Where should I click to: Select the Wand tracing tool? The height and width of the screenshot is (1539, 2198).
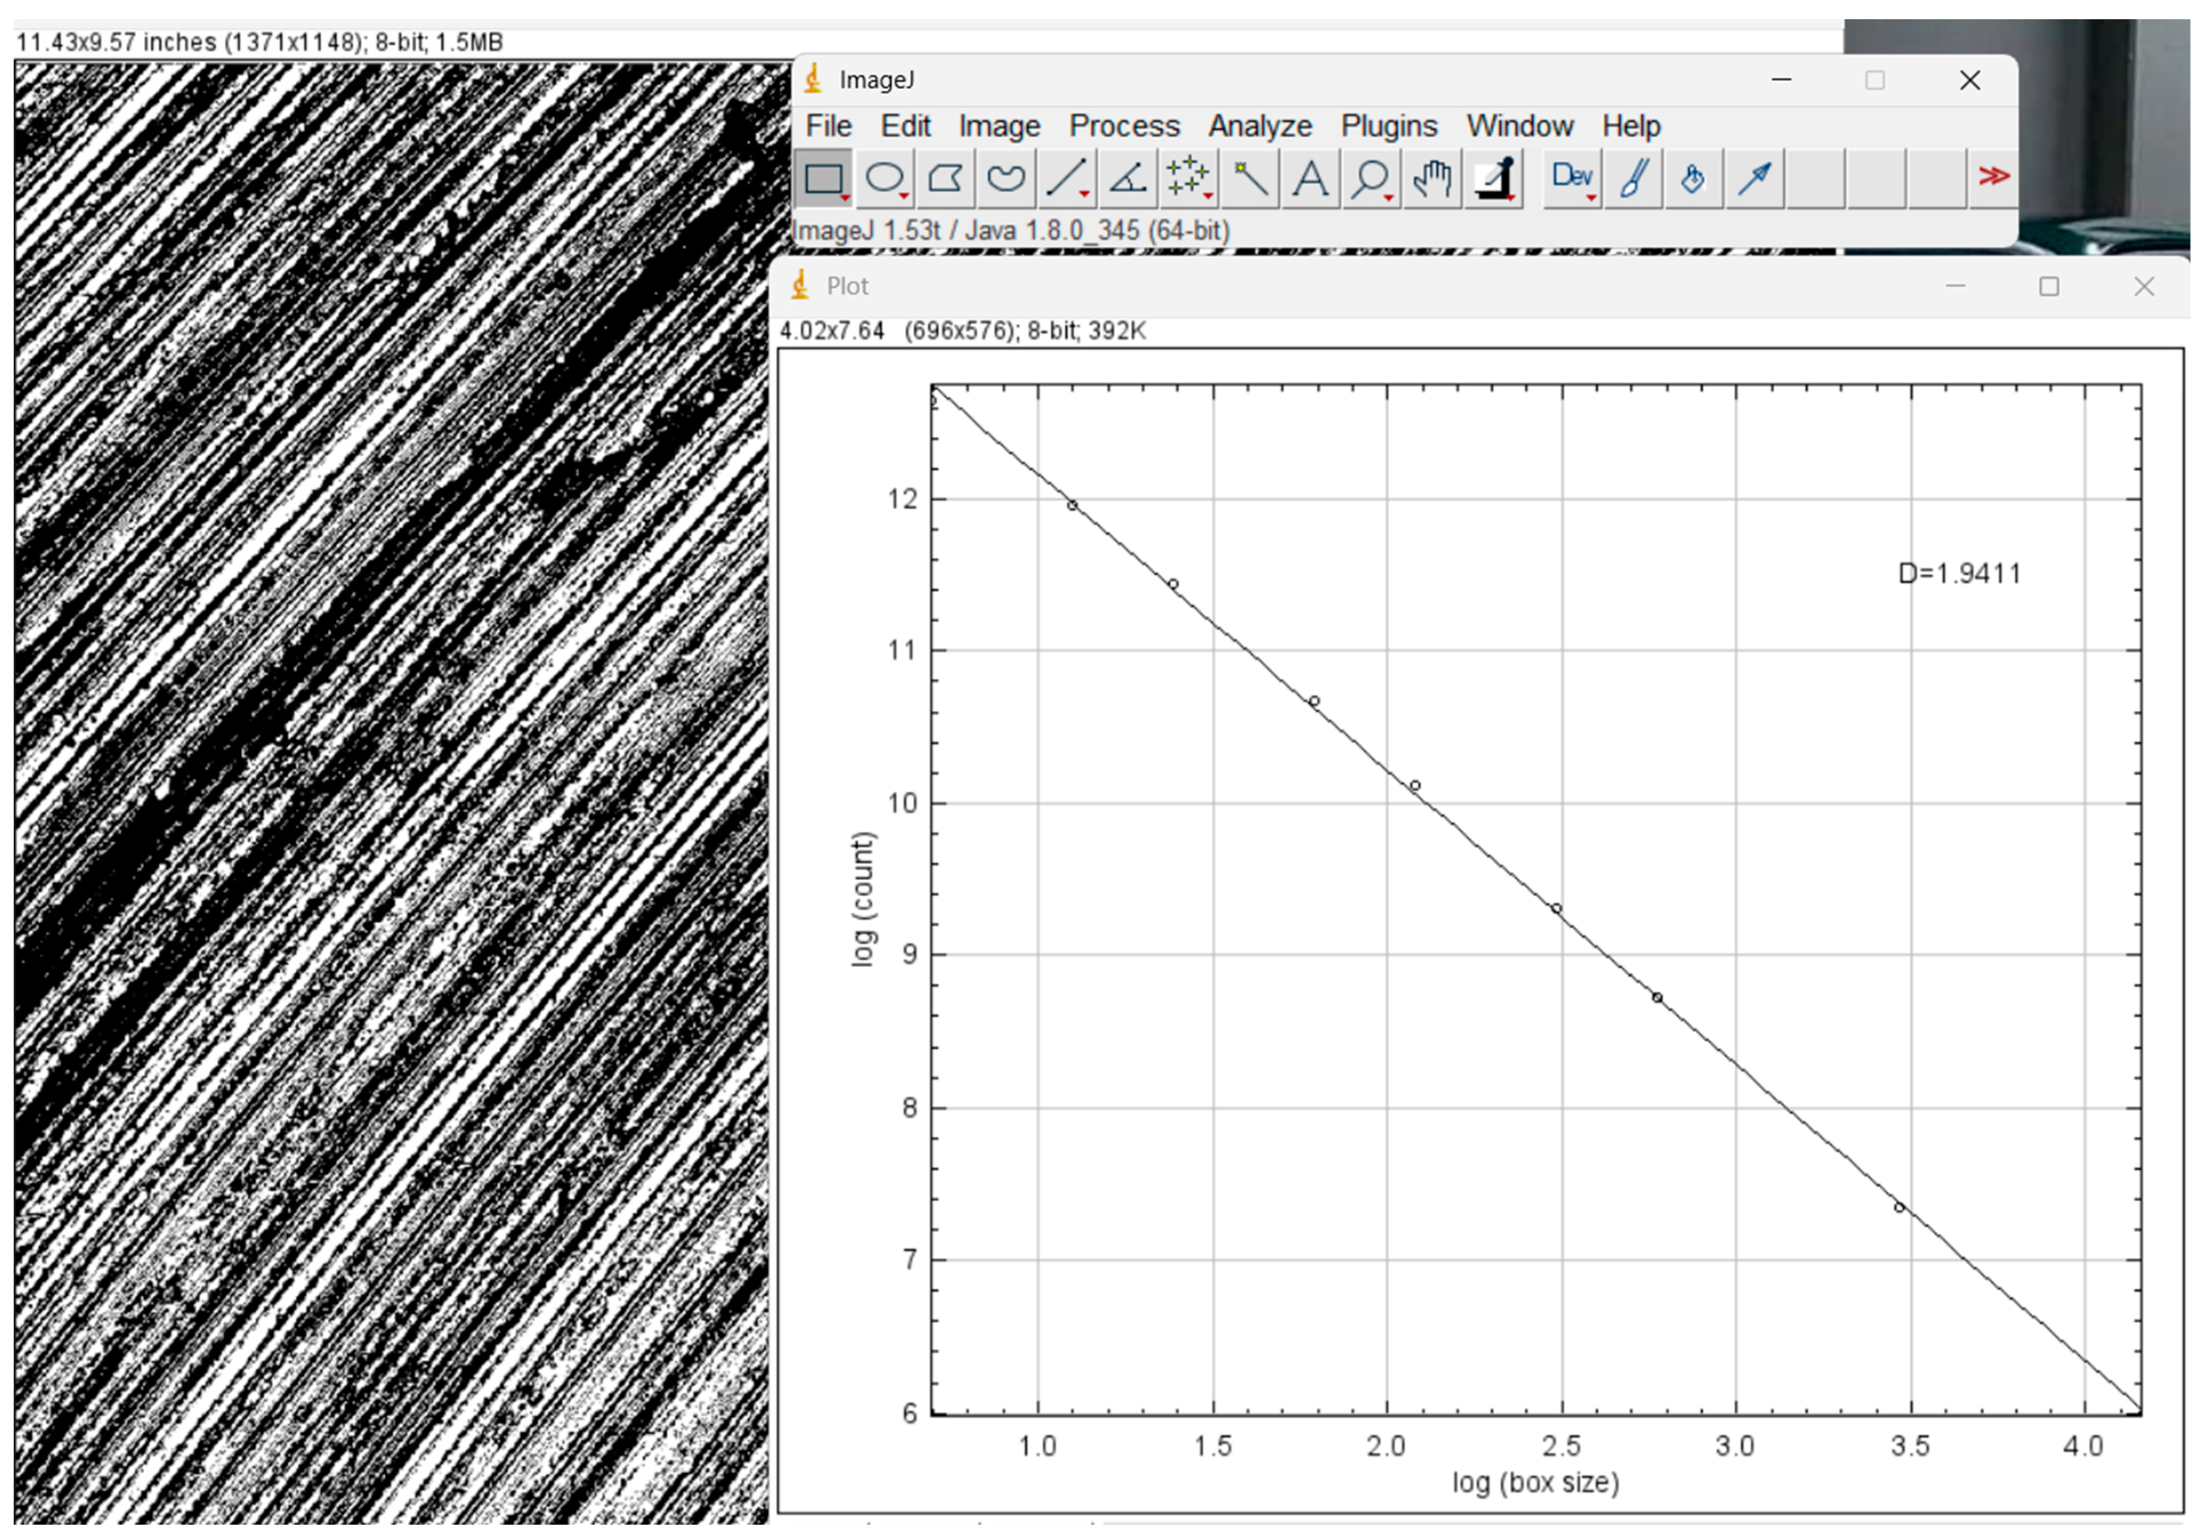(x=1249, y=178)
